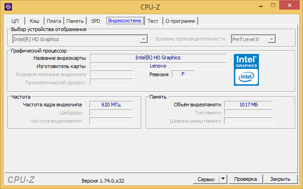The image size is (303, 189).
Task: Click the empty Технологический процесс field
Action: (111, 82)
